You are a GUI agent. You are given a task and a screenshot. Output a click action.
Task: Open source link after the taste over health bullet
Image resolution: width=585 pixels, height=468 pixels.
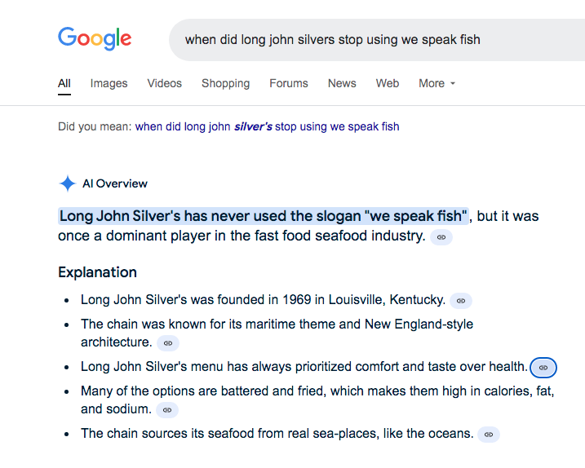543,368
